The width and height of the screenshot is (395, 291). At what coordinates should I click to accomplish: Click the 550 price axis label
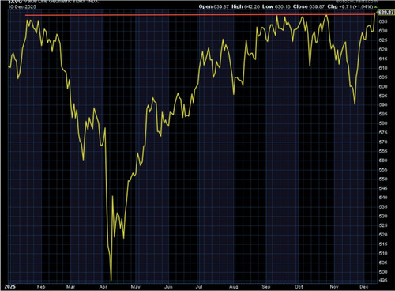[x=383, y=180]
